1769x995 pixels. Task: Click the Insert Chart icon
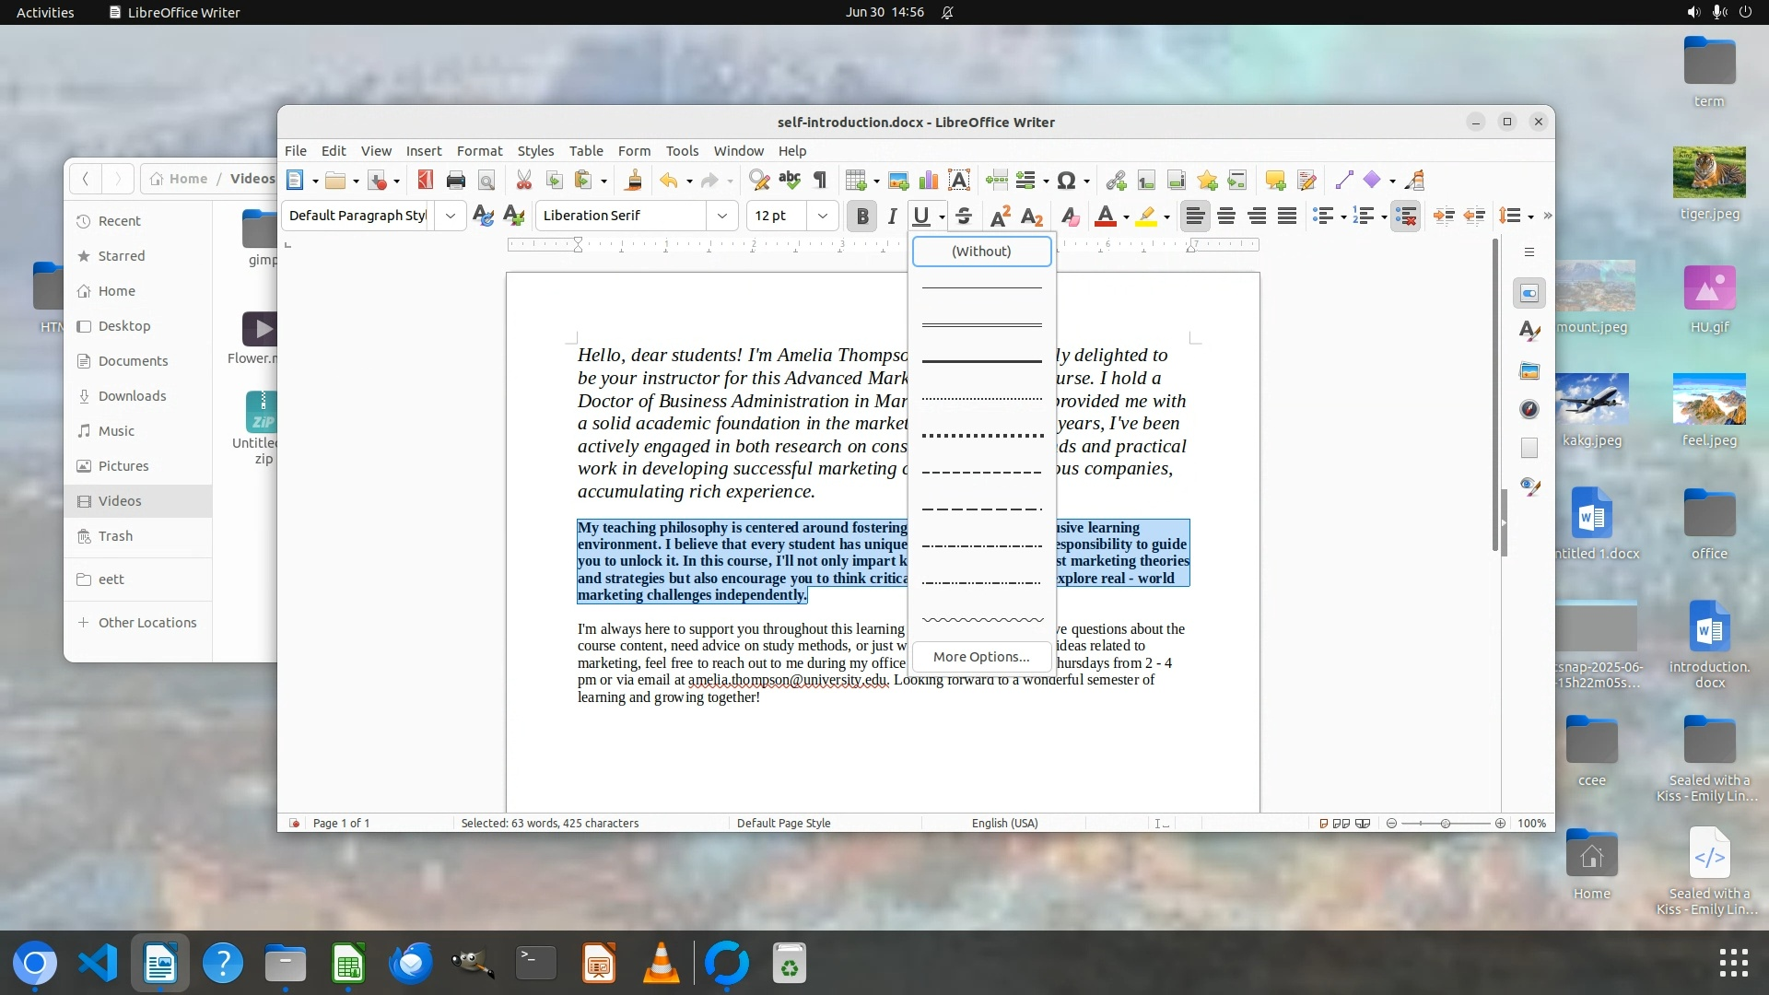(929, 181)
